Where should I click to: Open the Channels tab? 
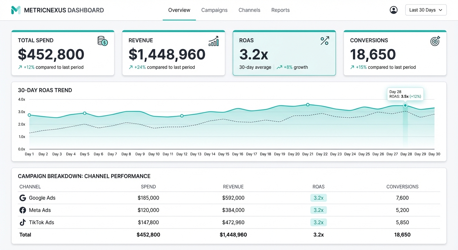click(x=249, y=10)
